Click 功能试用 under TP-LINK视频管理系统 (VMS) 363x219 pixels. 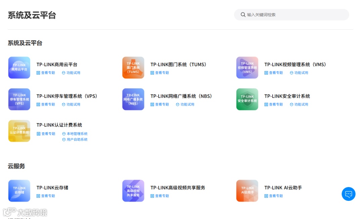pos(299,73)
